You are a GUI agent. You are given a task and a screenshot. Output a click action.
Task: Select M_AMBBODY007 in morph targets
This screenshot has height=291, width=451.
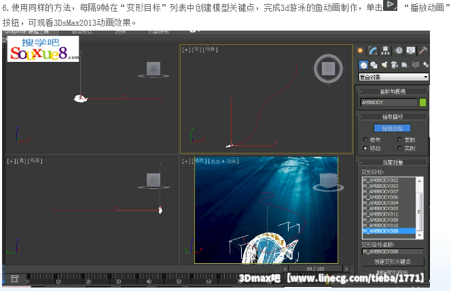click(389, 192)
